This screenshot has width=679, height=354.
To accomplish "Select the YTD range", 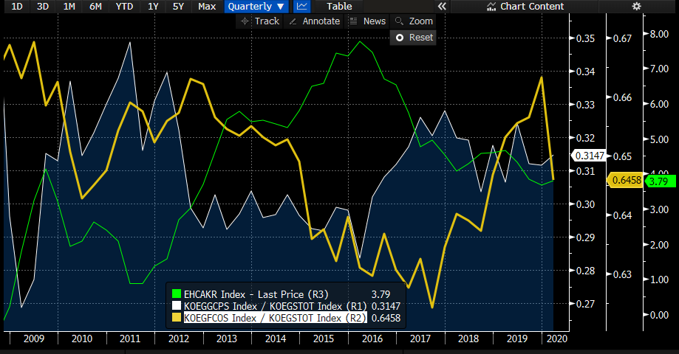I will pos(124,7).
